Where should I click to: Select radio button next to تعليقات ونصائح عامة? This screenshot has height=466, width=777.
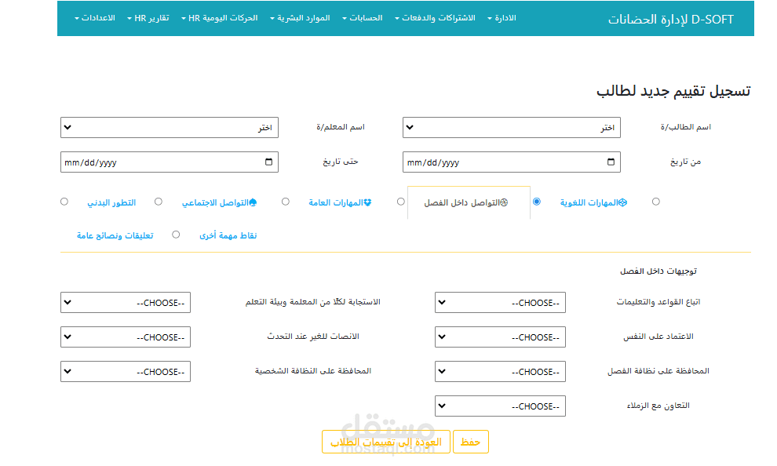pyautogui.click(x=176, y=235)
